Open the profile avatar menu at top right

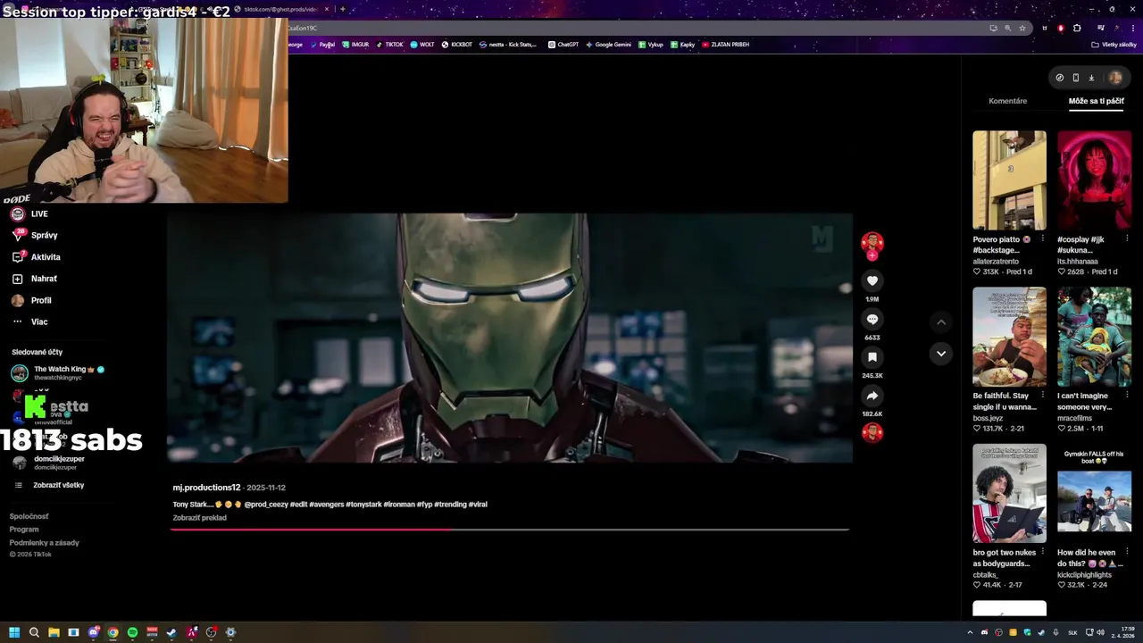click(x=1115, y=78)
